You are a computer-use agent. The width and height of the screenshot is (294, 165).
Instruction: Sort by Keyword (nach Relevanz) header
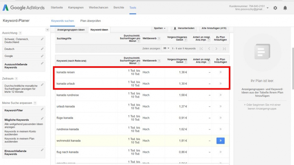point(71,61)
